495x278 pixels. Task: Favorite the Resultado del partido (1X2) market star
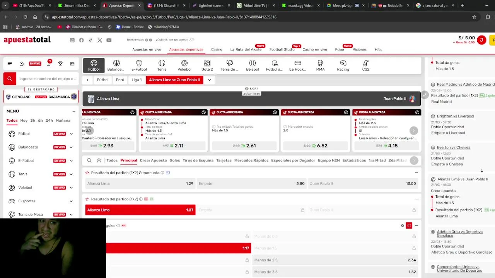coord(87,199)
